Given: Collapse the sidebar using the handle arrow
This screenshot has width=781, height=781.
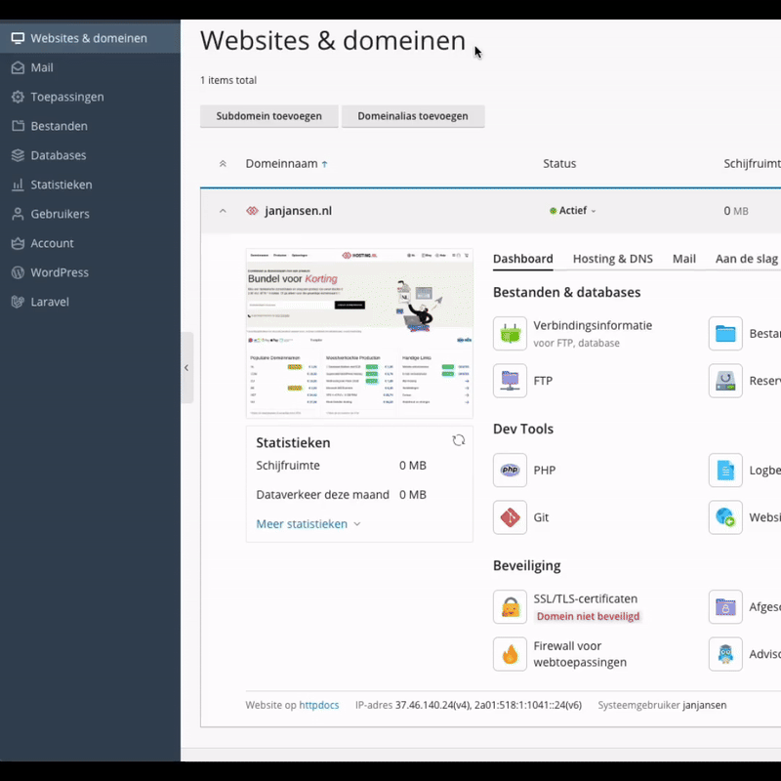Looking at the screenshot, I should pos(186,367).
